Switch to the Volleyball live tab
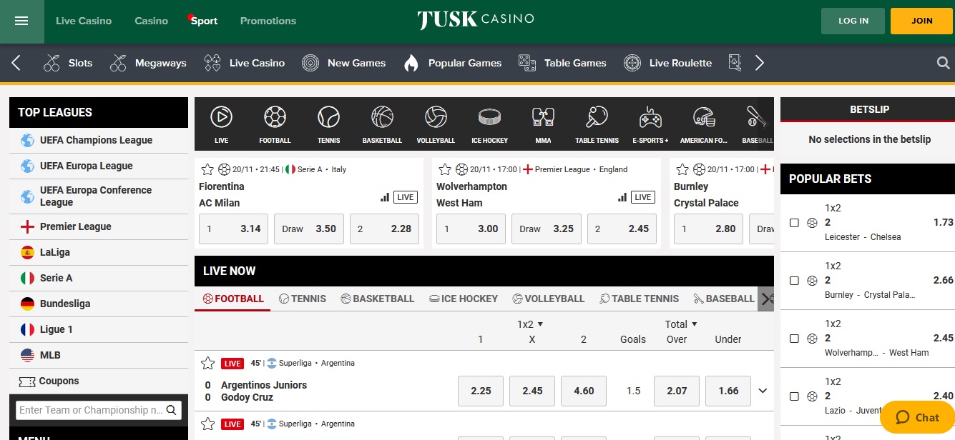 [x=549, y=299]
